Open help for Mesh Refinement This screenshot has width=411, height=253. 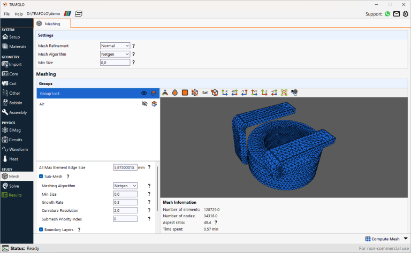coord(133,46)
